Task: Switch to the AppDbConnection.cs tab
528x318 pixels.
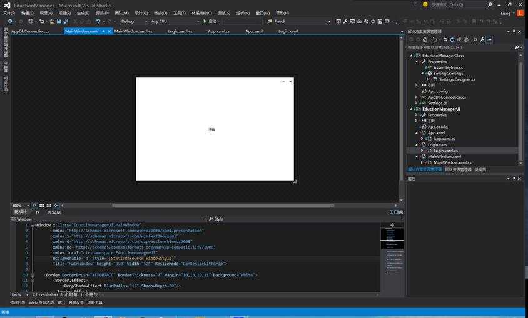Action: pos(30,31)
